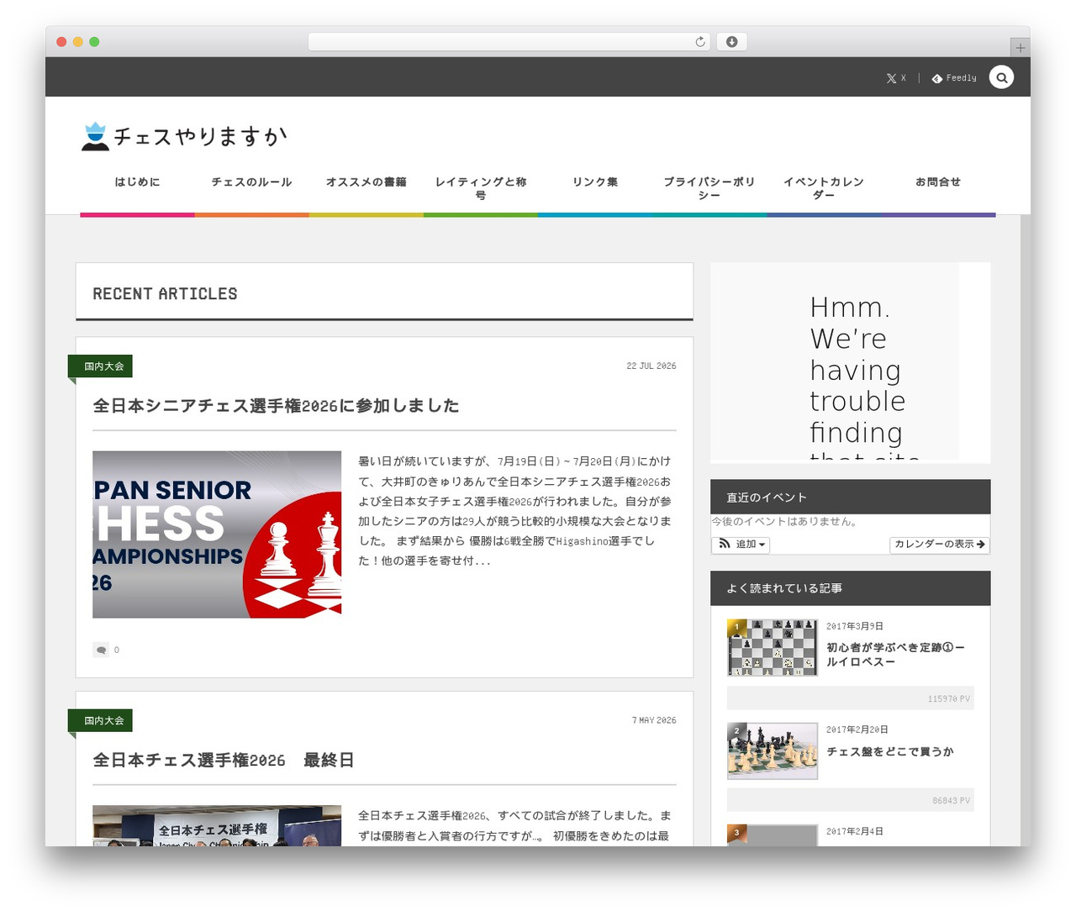
Task: Click the Hmm. We're having trouble embedded frame
Action: (x=835, y=362)
